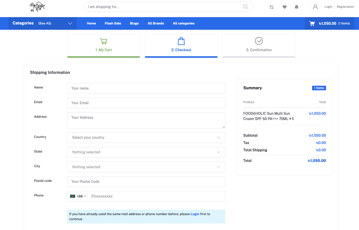Click the search magnifier icon

[246, 7]
